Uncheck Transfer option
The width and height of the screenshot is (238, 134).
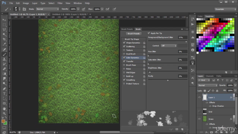[124, 61]
